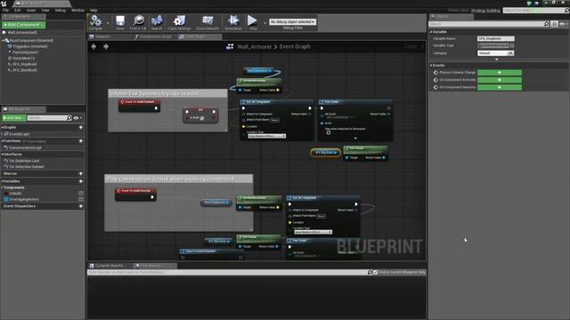The width and height of the screenshot is (570, 320).
Task: Click Wall_Armorer breadcrumb link
Action: 254,46
